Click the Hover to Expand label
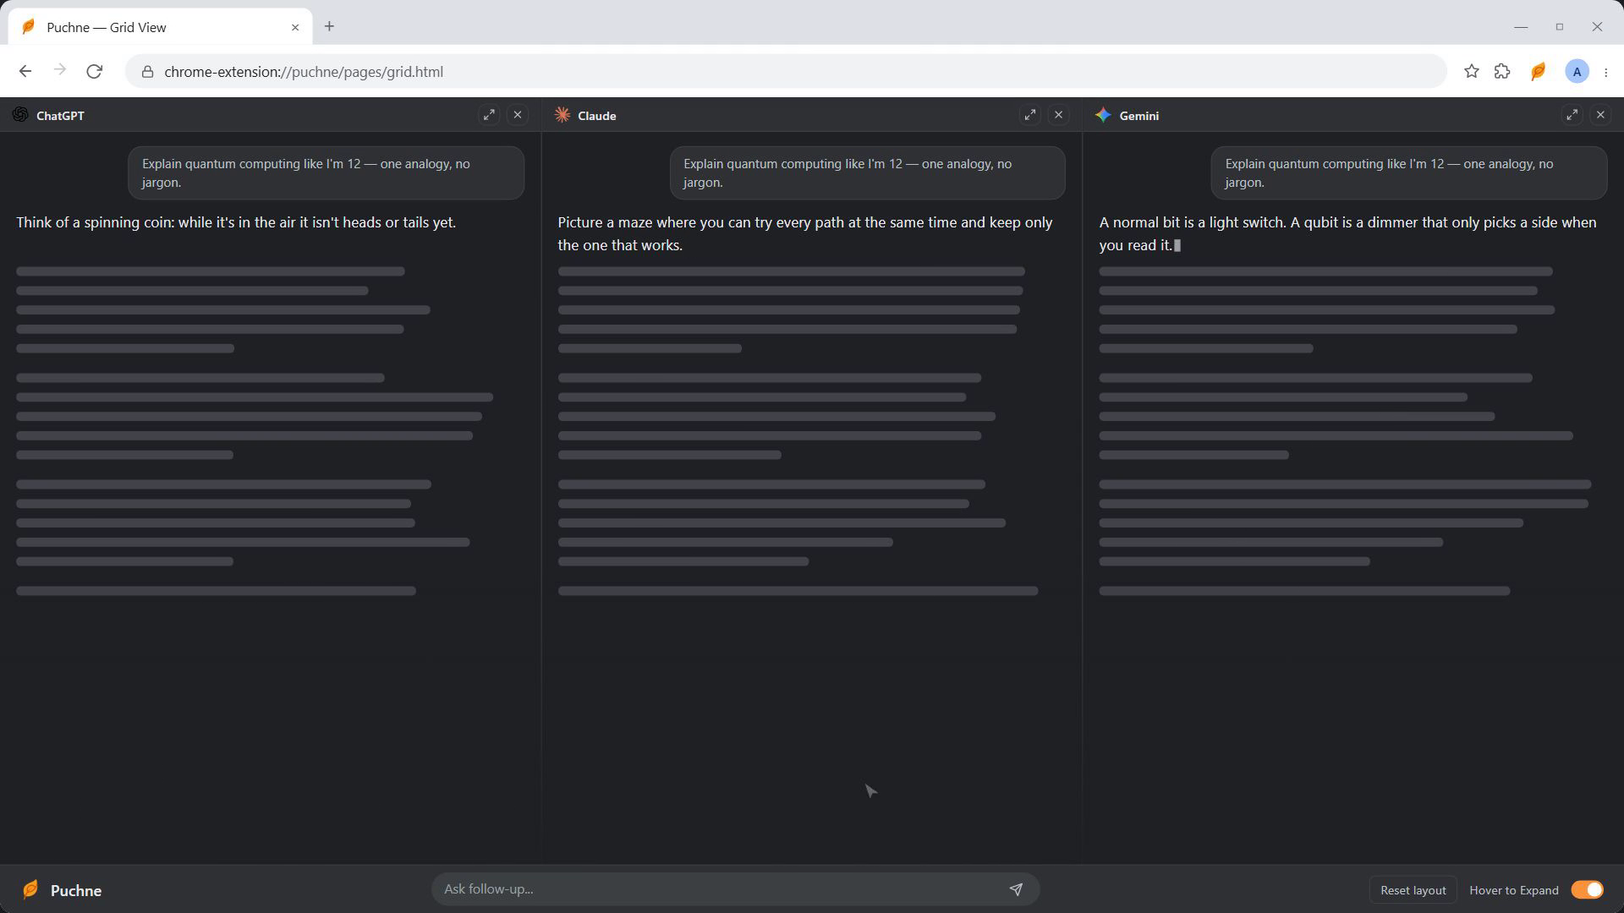 [x=1513, y=890]
